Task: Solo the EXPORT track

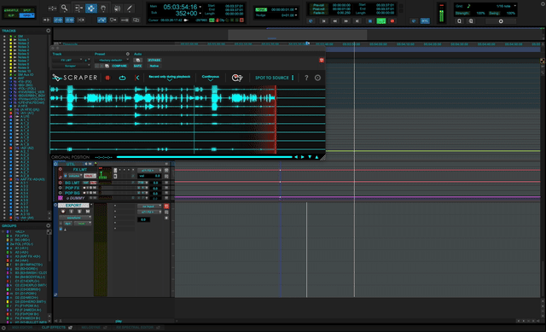Action: point(79,212)
